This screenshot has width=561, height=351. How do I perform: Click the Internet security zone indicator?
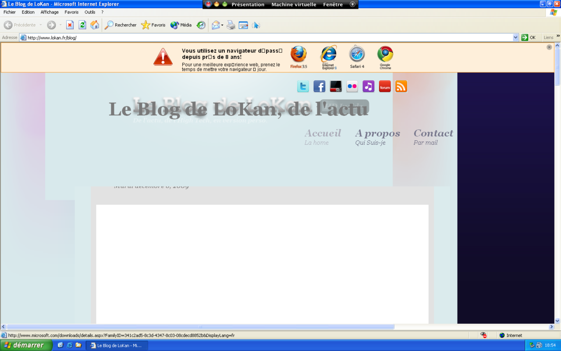pyautogui.click(x=511, y=335)
